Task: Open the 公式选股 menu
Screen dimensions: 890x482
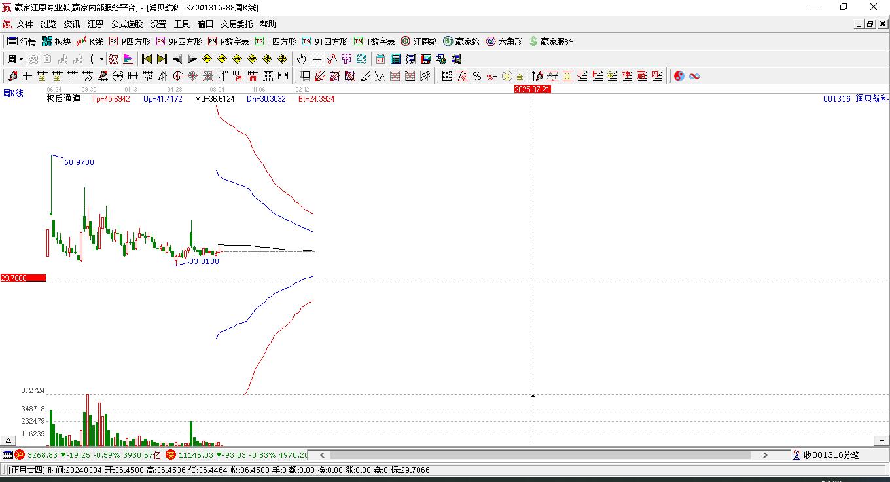Action: [x=126, y=24]
